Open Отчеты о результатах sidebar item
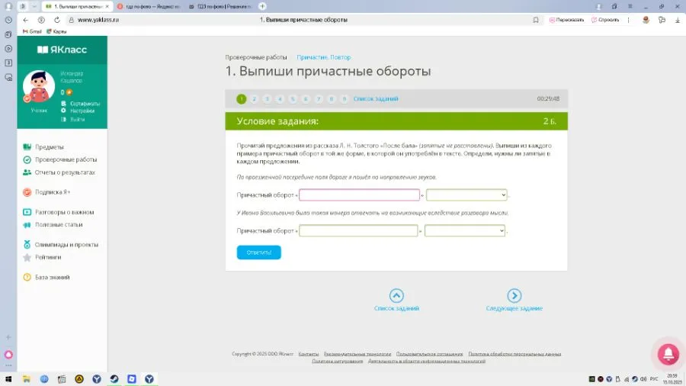686x386 pixels. tap(65, 172)
